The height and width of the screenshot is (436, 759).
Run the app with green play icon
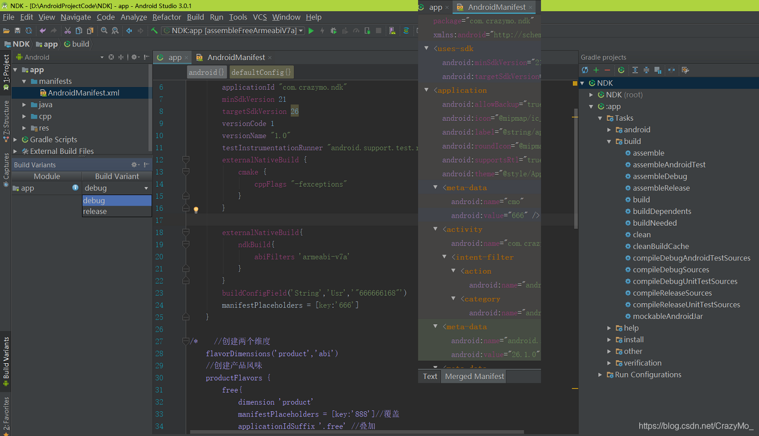pos(311,31)
